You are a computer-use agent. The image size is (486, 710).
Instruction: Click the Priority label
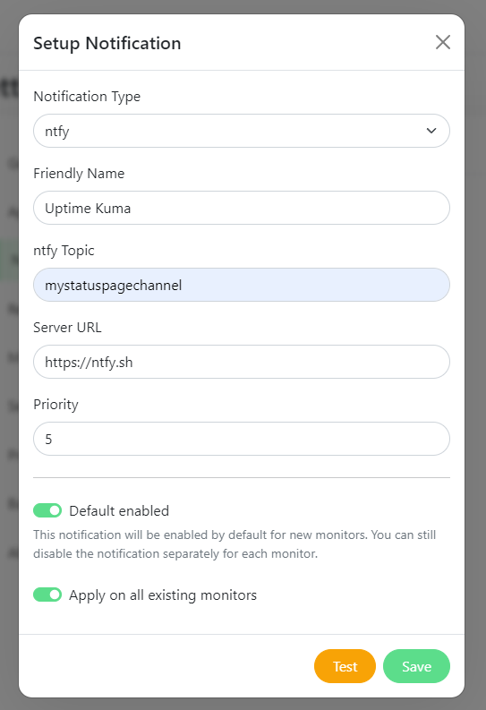pos(55,405)
